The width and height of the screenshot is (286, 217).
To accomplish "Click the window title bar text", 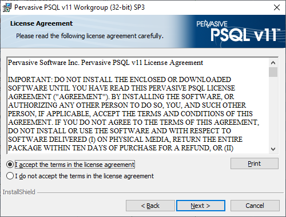I will click(x=80, y=7).
